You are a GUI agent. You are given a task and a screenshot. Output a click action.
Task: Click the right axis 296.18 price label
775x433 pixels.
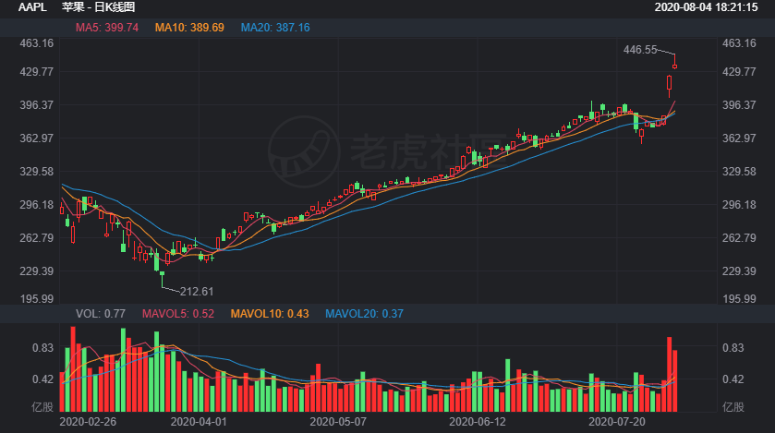coord(739,205)
